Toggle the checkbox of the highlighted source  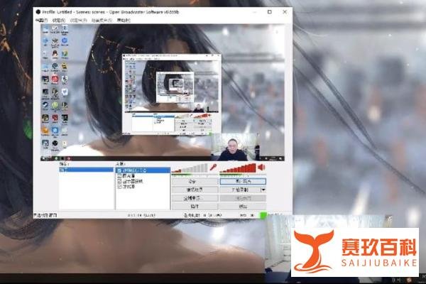tap(119, 170)
